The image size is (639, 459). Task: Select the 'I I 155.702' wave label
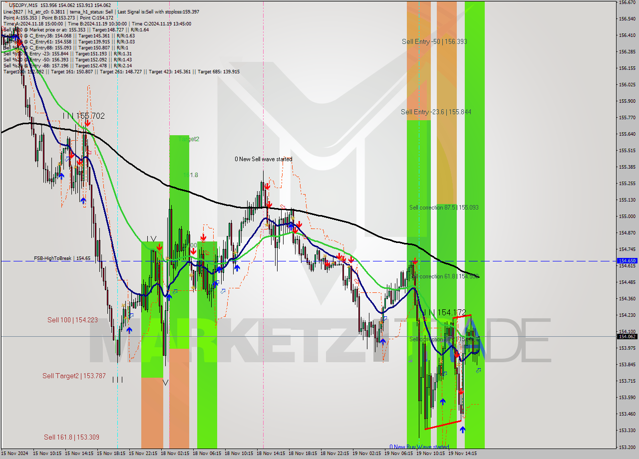pyautogui.click(x=84, y=116)
